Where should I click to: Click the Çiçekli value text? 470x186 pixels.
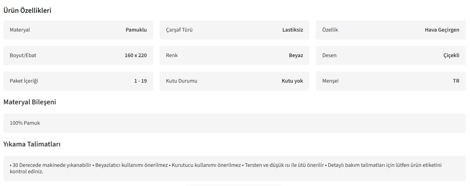451,56
